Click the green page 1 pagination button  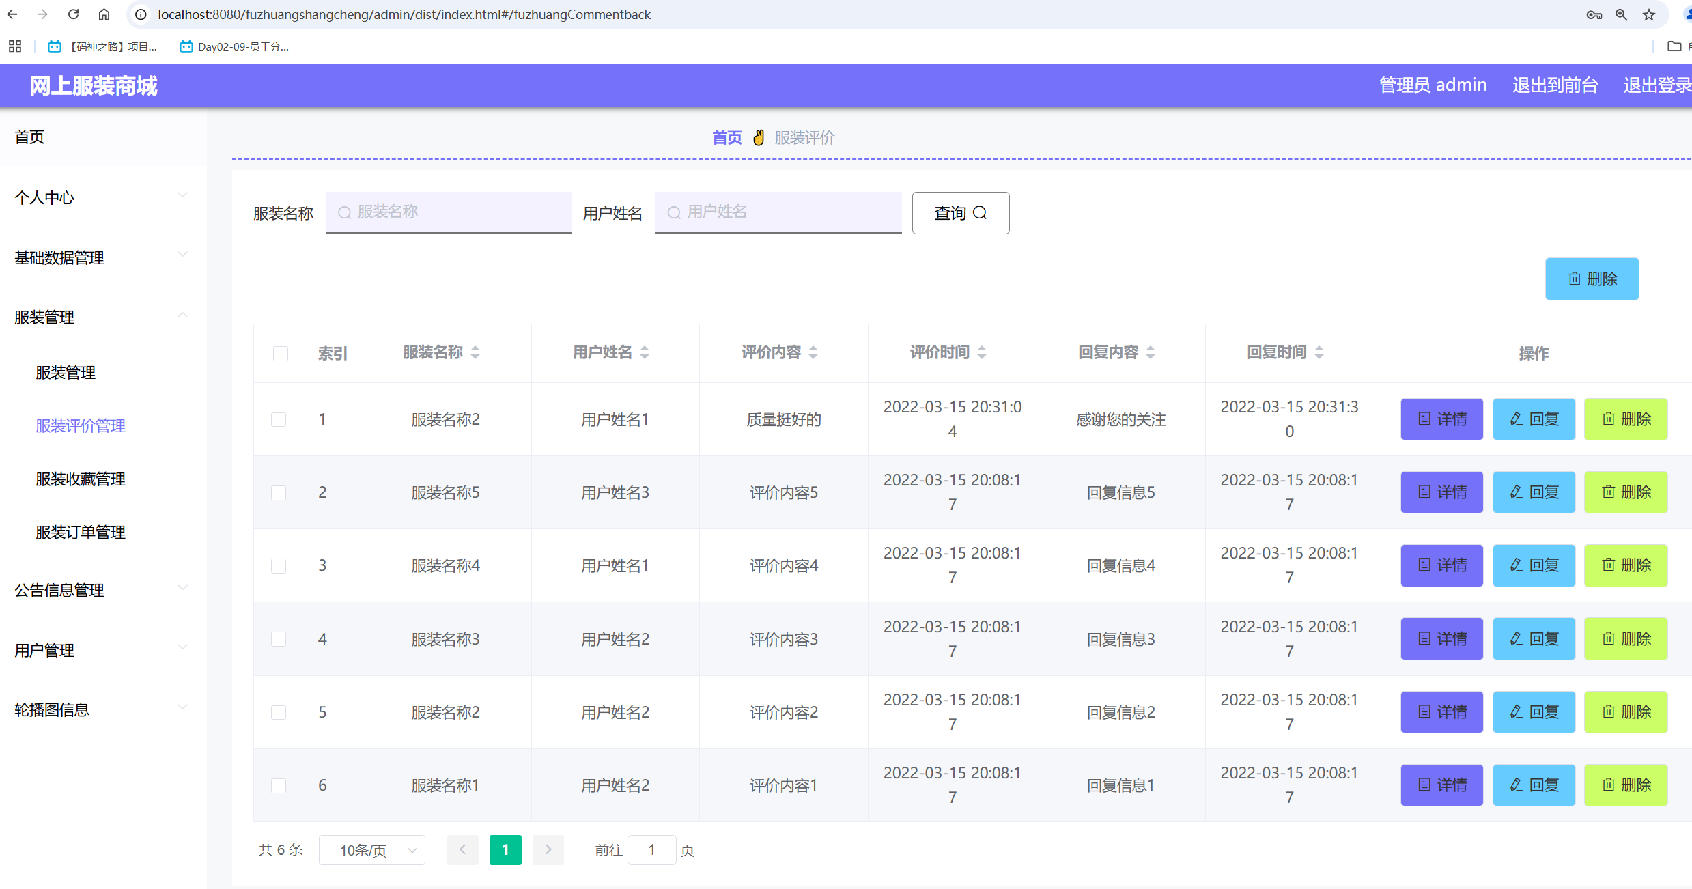point(505,849)
